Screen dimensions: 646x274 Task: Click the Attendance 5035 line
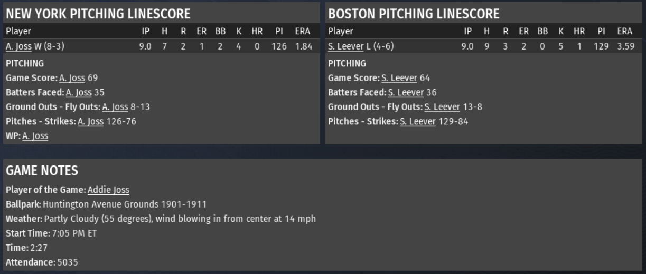(x=42, y=262)
